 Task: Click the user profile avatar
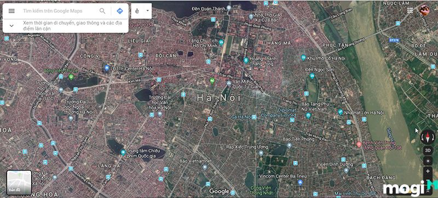(x=424, y=10)
